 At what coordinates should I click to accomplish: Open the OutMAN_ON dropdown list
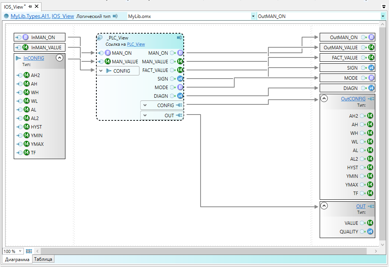(x=382, y=16)
